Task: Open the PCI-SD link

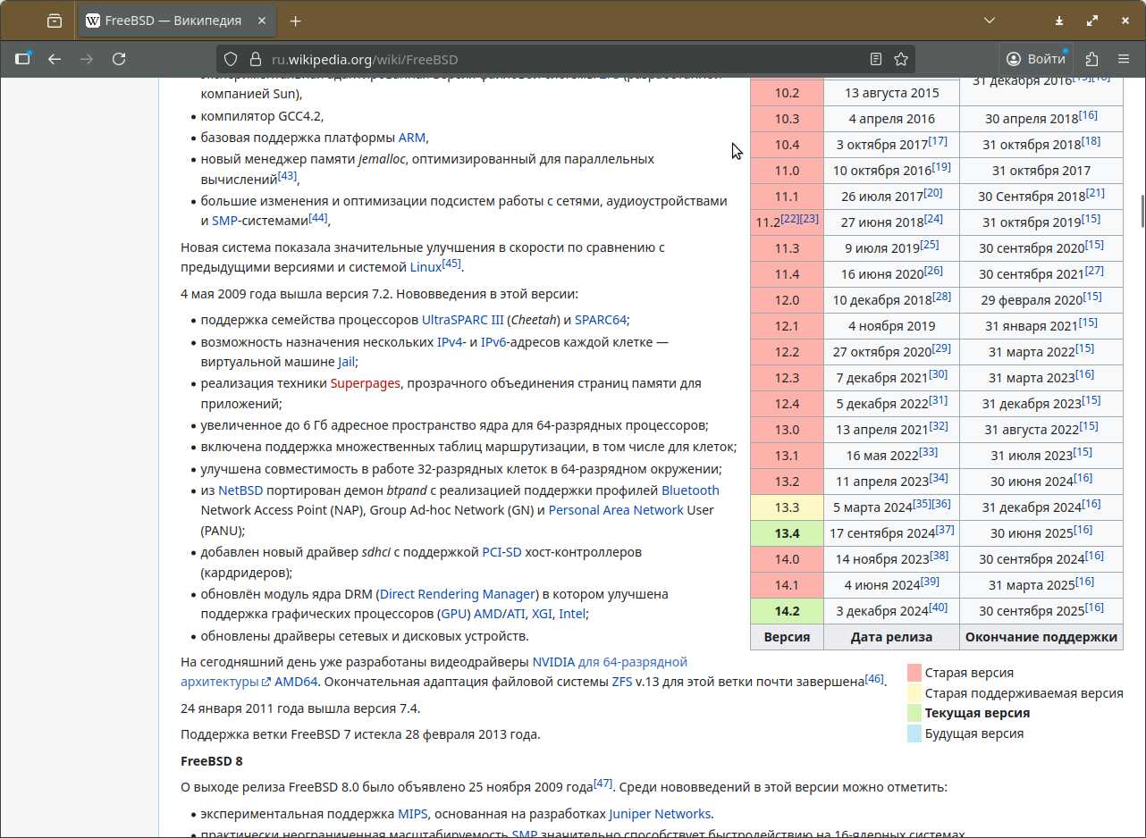Action: pyautogui.click(x=501, y=552)
